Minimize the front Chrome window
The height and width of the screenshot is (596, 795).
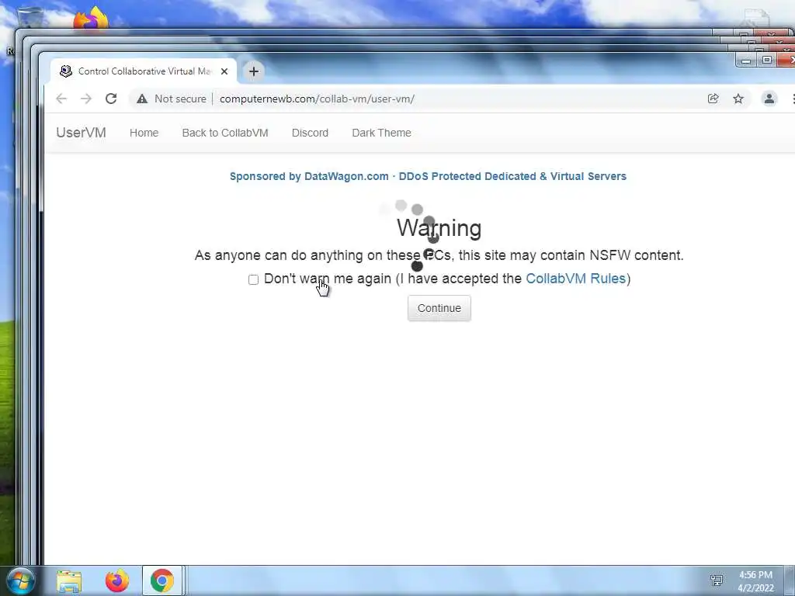[745, 61]
